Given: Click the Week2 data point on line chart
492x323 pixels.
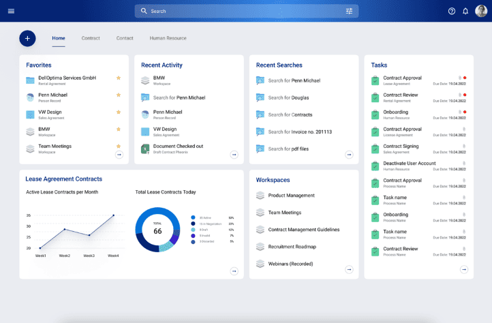Looking at the screenshot, I should point(65,229).
